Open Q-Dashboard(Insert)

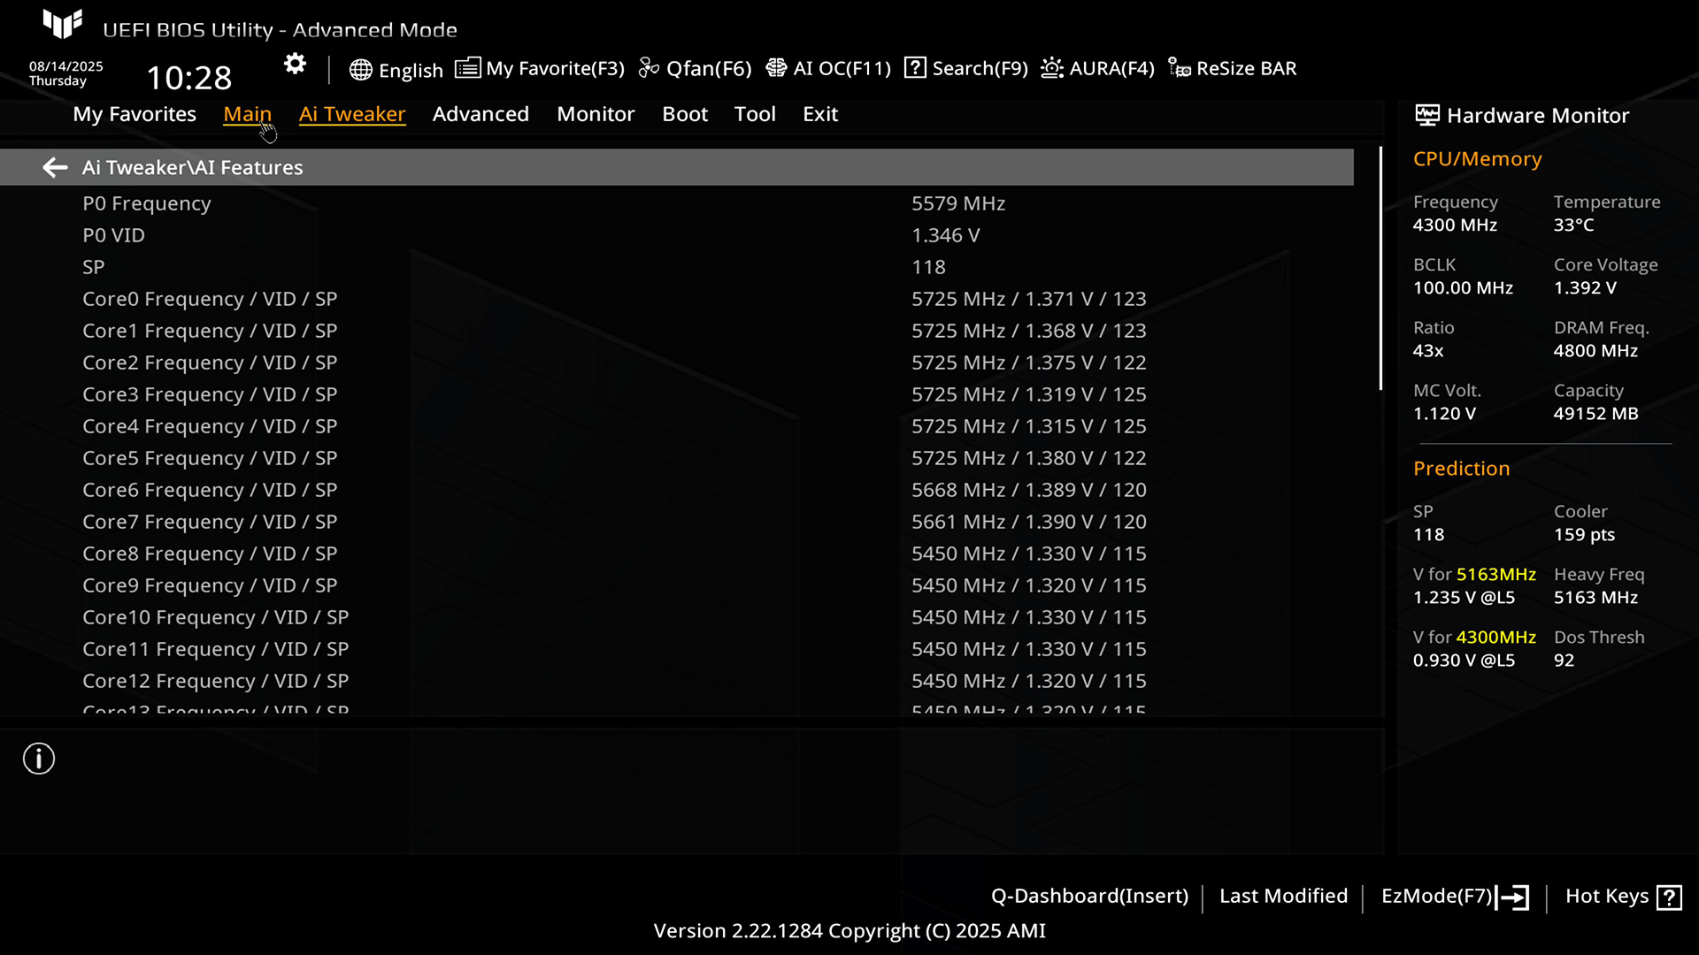(1089, 896)
